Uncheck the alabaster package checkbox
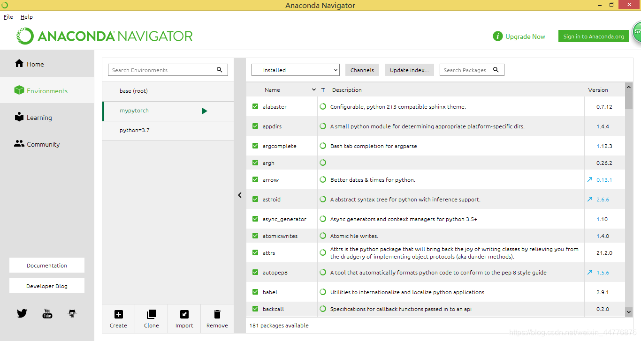This screenshot has width=641, height=341. click(x=255, y=106)
